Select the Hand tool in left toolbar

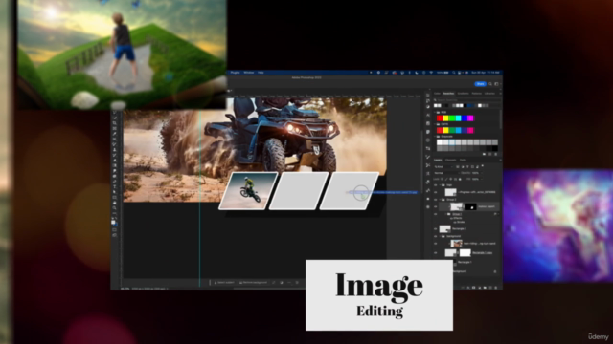[115, 203]
